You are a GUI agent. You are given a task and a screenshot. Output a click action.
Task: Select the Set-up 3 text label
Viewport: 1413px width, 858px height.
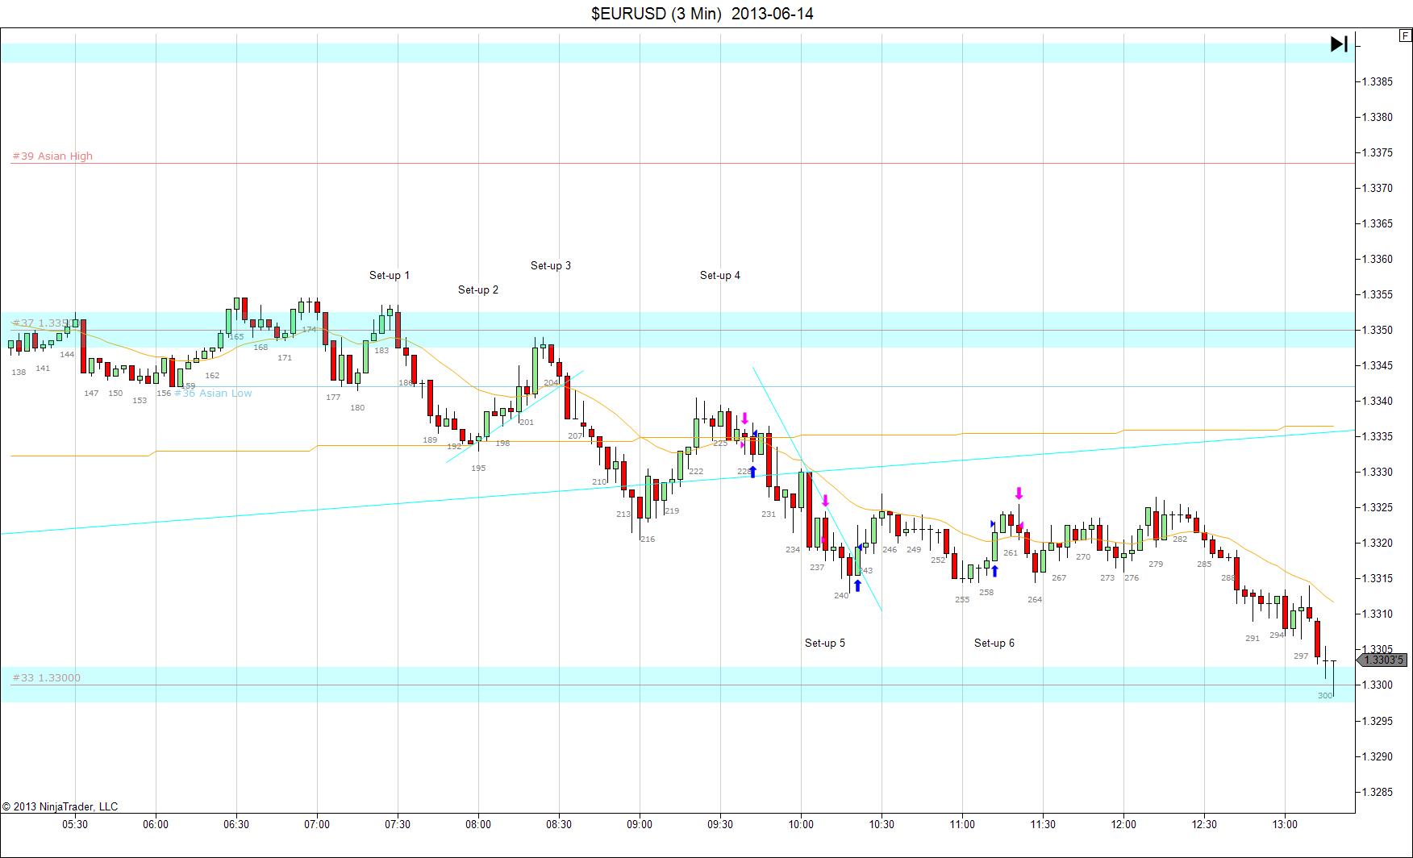pyautogui.click(x=551, y=265)
